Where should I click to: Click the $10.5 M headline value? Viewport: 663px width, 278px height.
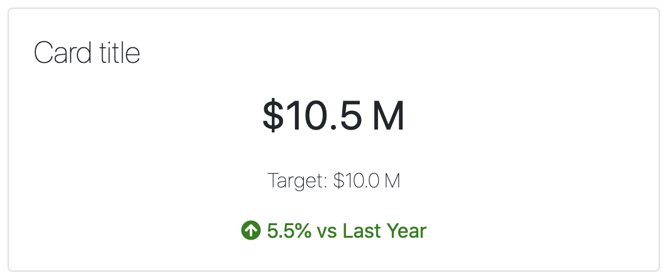coord(333,115)
